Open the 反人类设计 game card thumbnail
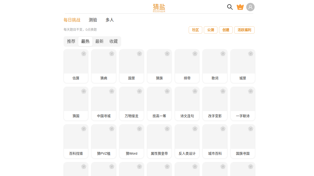 pyautogui.click(x=187, y=137)
